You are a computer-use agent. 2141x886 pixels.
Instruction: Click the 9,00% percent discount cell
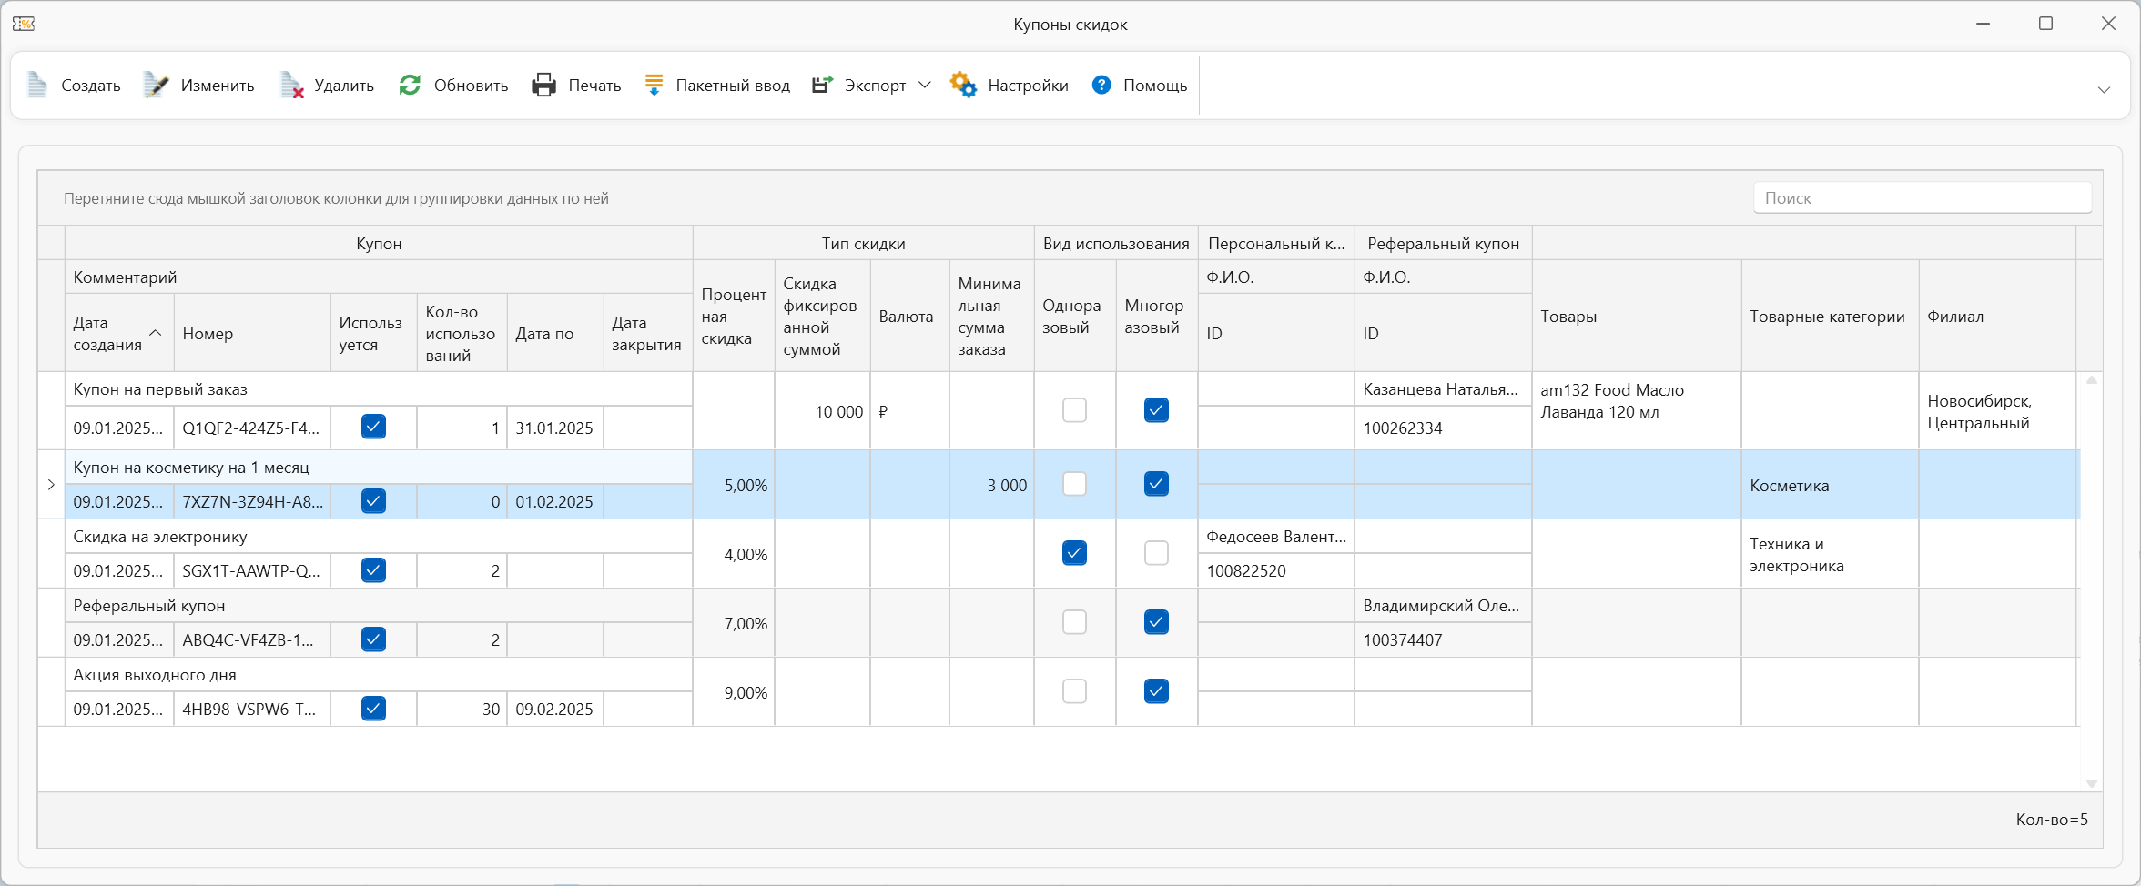point(734,692)
